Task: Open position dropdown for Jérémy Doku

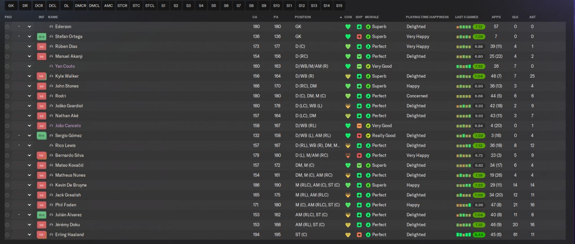Action: click(30, 225)
